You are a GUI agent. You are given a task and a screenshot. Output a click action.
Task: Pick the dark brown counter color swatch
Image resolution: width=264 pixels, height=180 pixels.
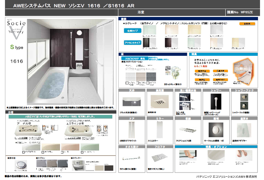109,168
